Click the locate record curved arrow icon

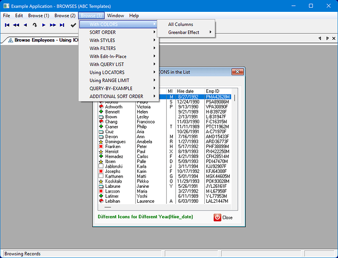click(x=35, y=25)
